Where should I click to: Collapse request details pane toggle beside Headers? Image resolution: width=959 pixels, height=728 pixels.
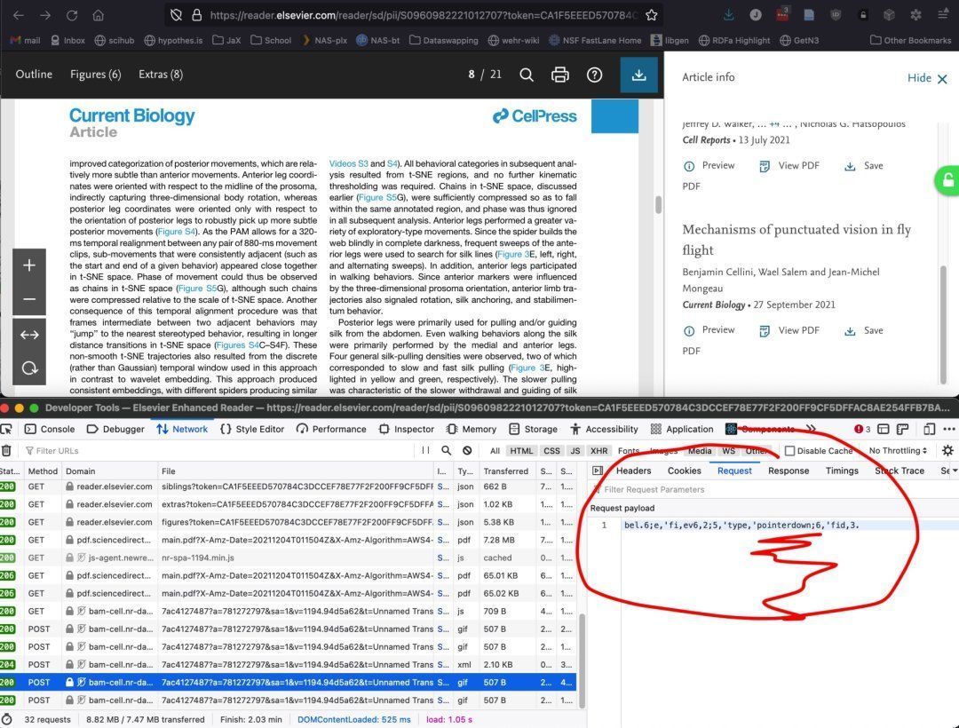[598, 471]
